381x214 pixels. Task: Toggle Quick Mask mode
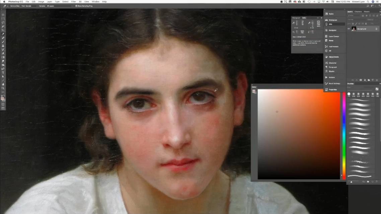point(3,104)
